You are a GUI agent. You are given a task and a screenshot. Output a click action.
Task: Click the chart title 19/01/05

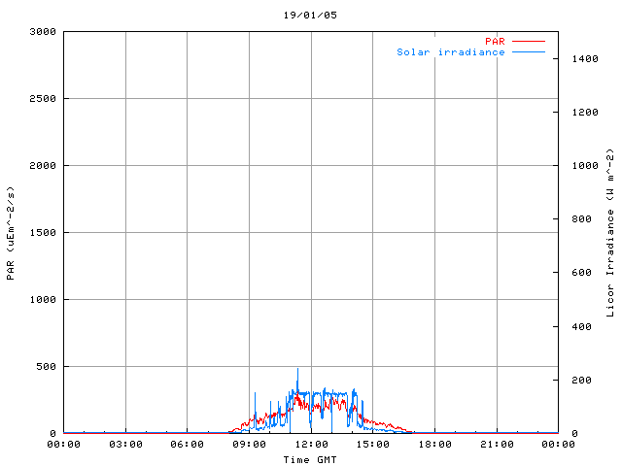click(x=310, y=16)
